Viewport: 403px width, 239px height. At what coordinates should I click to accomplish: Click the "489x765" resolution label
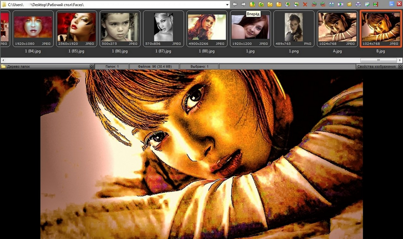pos(283,44)
